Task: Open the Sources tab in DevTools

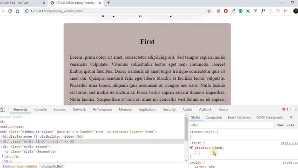Action: pyautogui.click(x=60, y=110)
